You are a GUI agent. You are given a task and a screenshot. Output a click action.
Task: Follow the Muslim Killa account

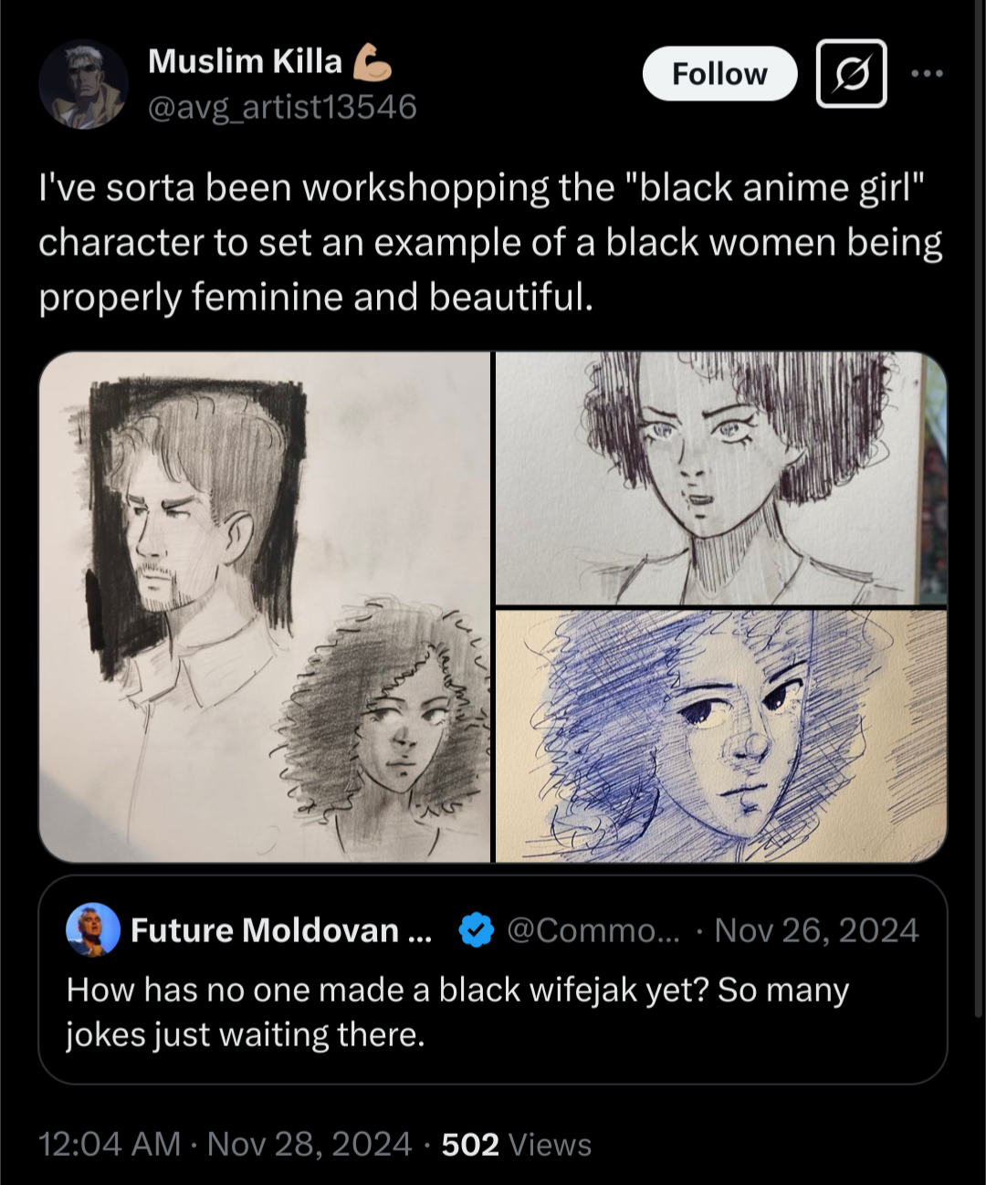719,74
